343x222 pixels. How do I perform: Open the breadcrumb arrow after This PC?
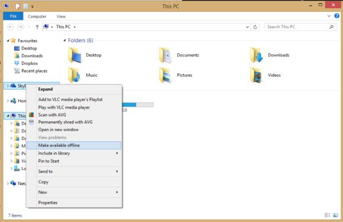point(75,27)
